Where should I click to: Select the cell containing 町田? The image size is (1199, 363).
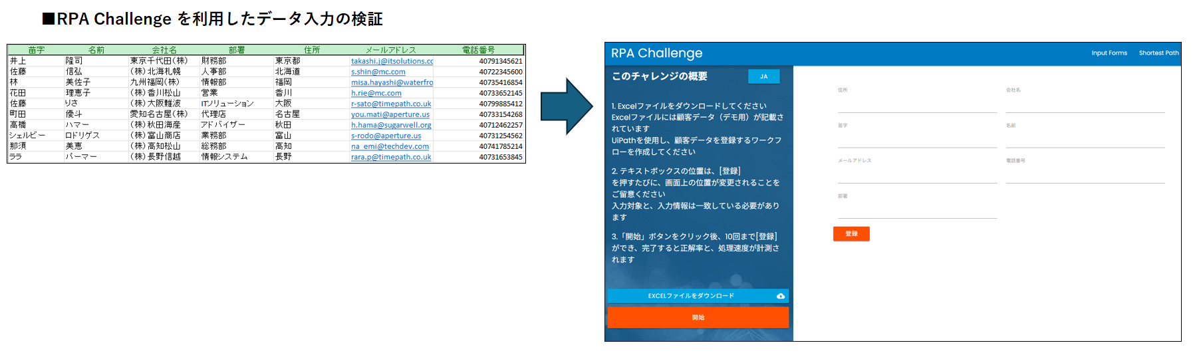[36, 114]
